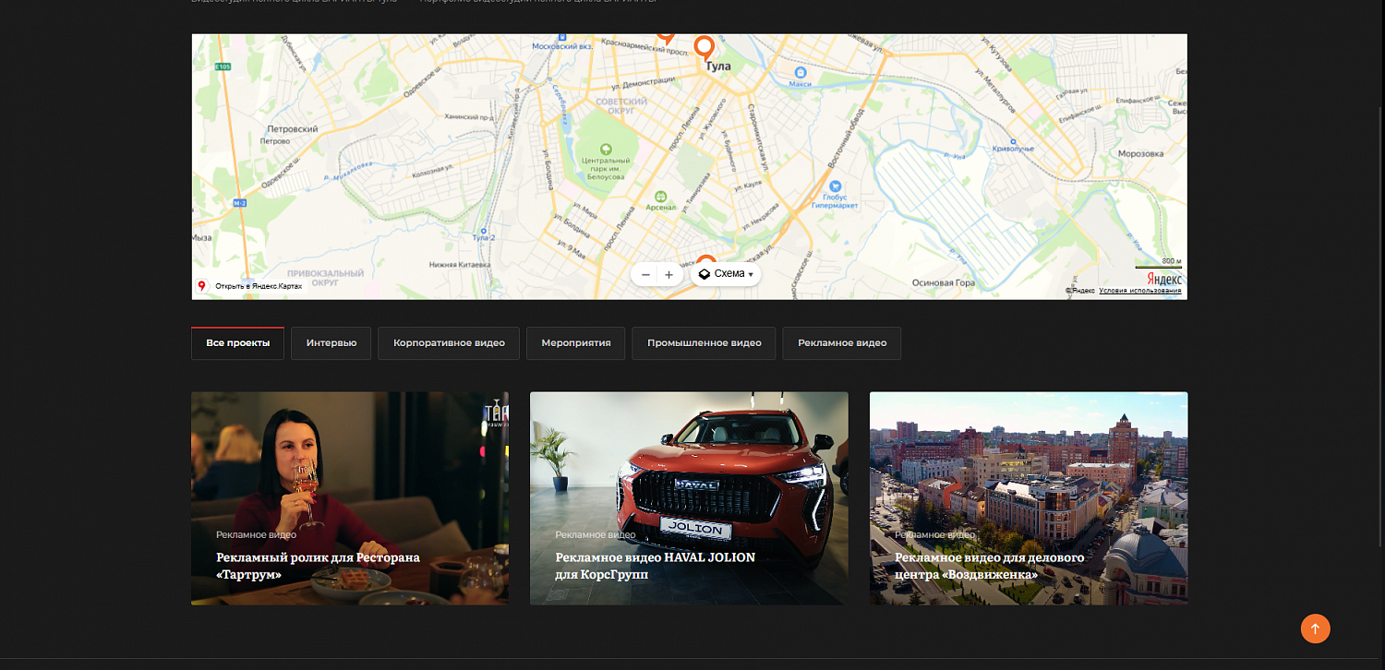Click the orange map pin near Тула label
The width and height of the screenshot is (1385, 670).
coord(705,46)
